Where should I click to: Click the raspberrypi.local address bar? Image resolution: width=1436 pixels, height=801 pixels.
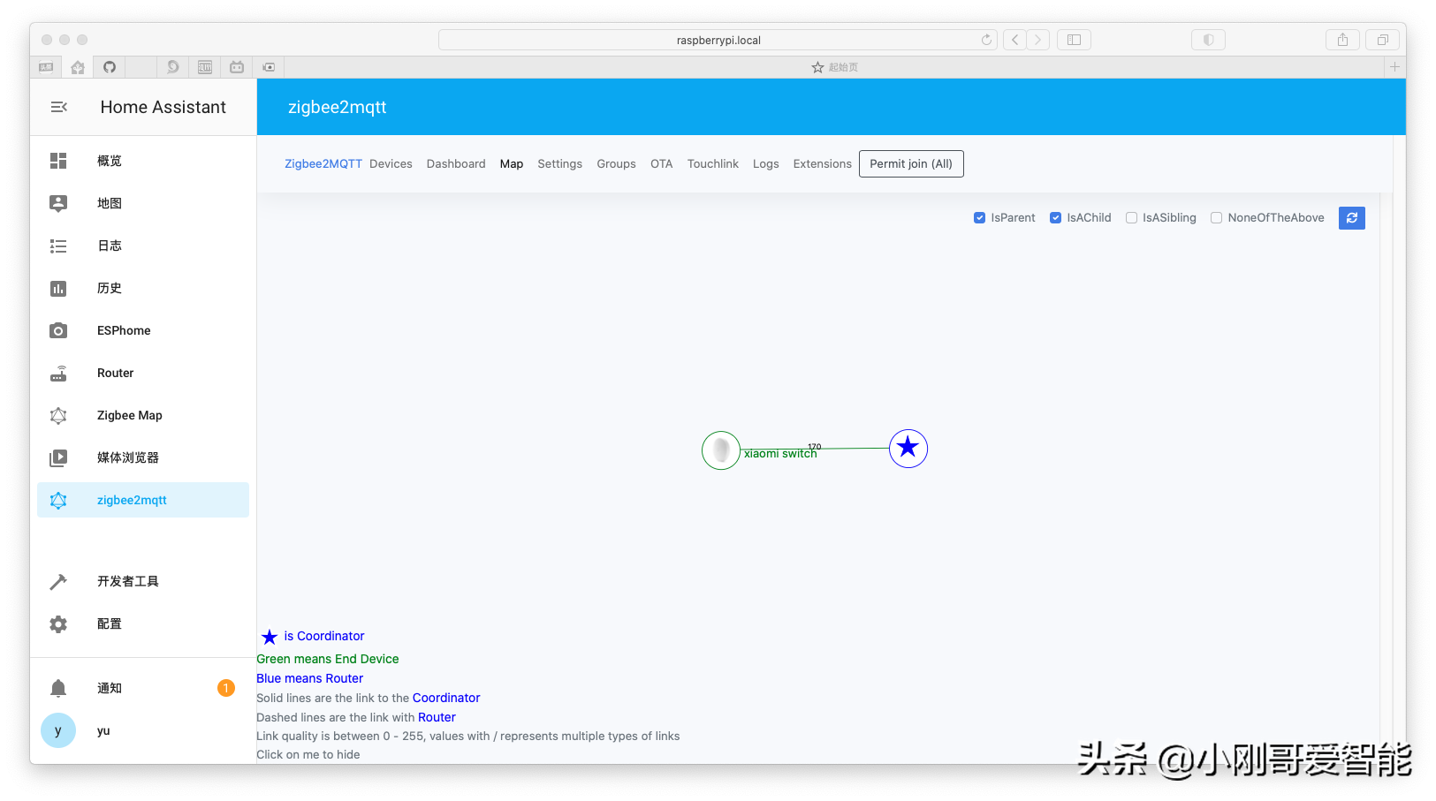718,40
